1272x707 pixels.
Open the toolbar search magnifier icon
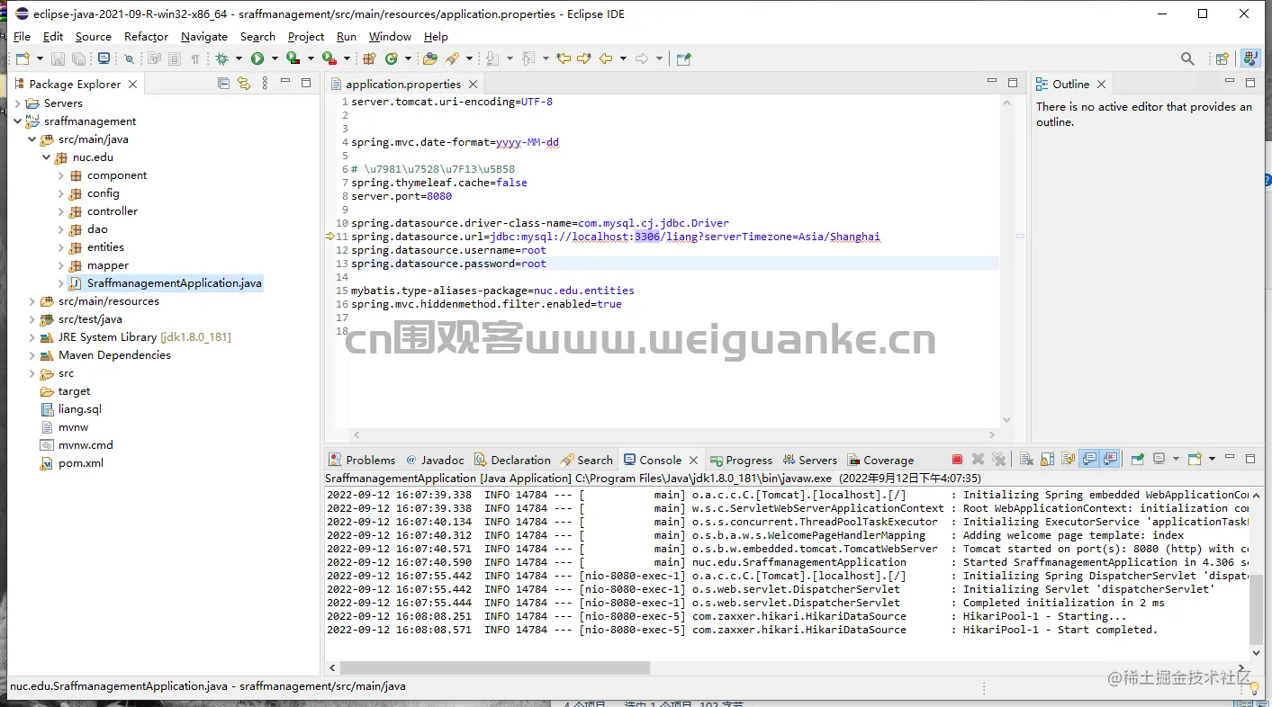pyautogui.click(x=1187, y=58)
